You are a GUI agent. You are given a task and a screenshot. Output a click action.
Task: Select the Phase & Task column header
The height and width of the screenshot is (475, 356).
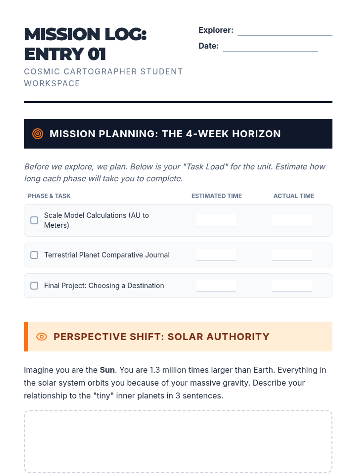(49, 196)
